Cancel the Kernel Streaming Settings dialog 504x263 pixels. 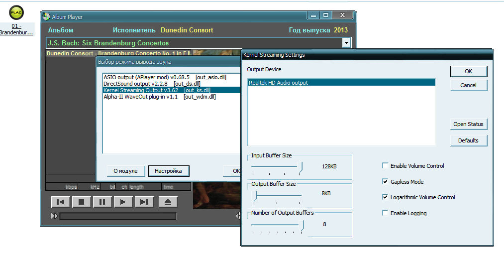tap(469, 85)
